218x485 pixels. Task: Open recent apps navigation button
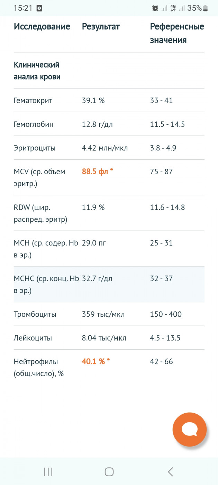48,471
